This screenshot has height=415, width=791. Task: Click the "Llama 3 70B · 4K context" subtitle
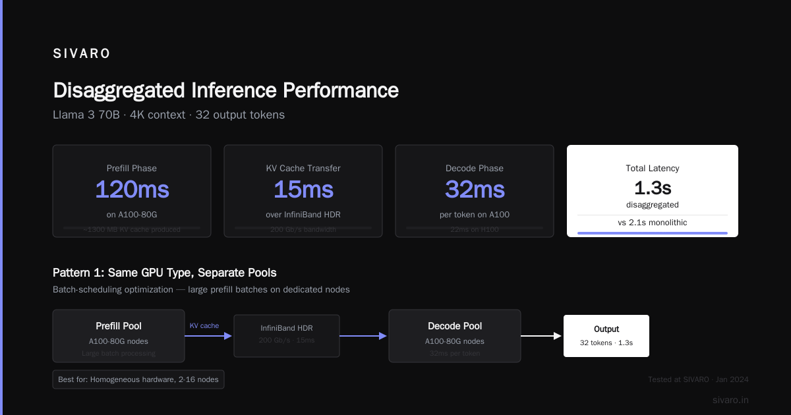169,115
